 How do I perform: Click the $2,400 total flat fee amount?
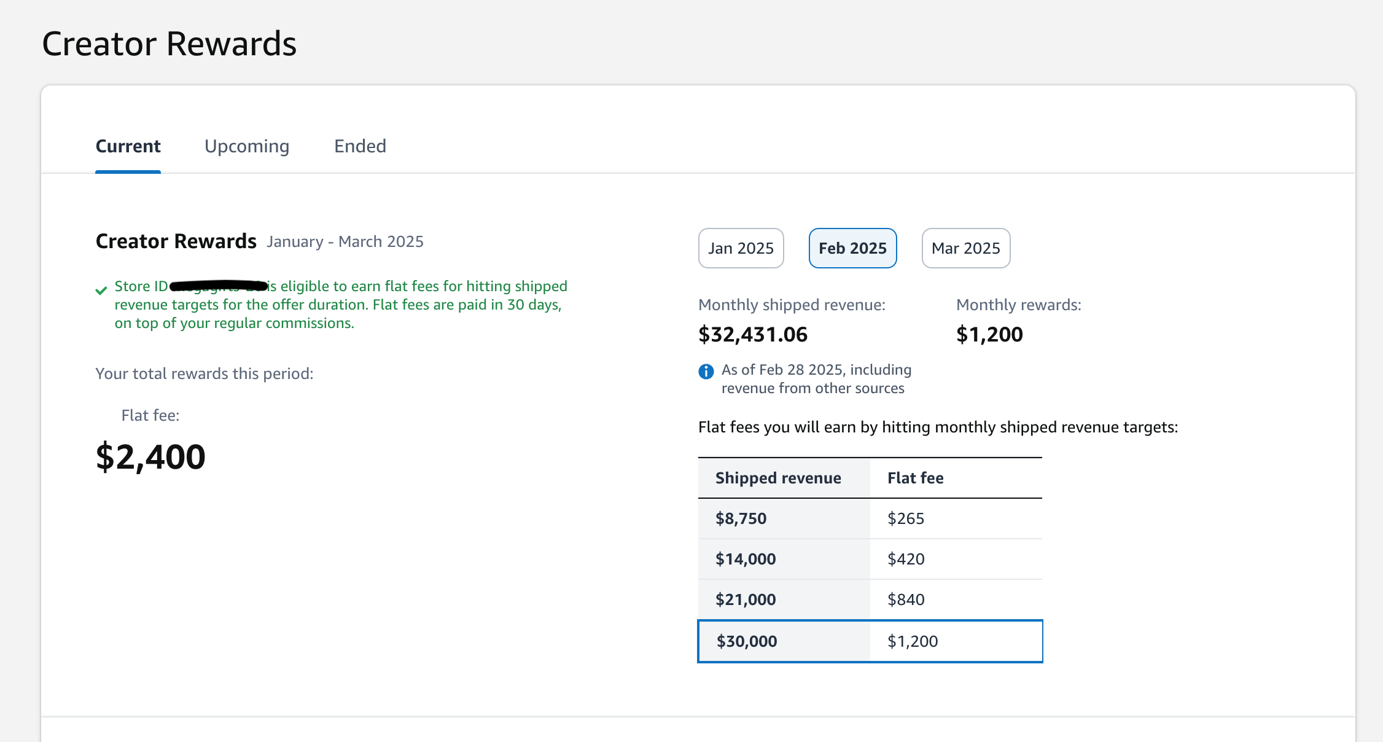pyautogui.click(x=150, y=457)
